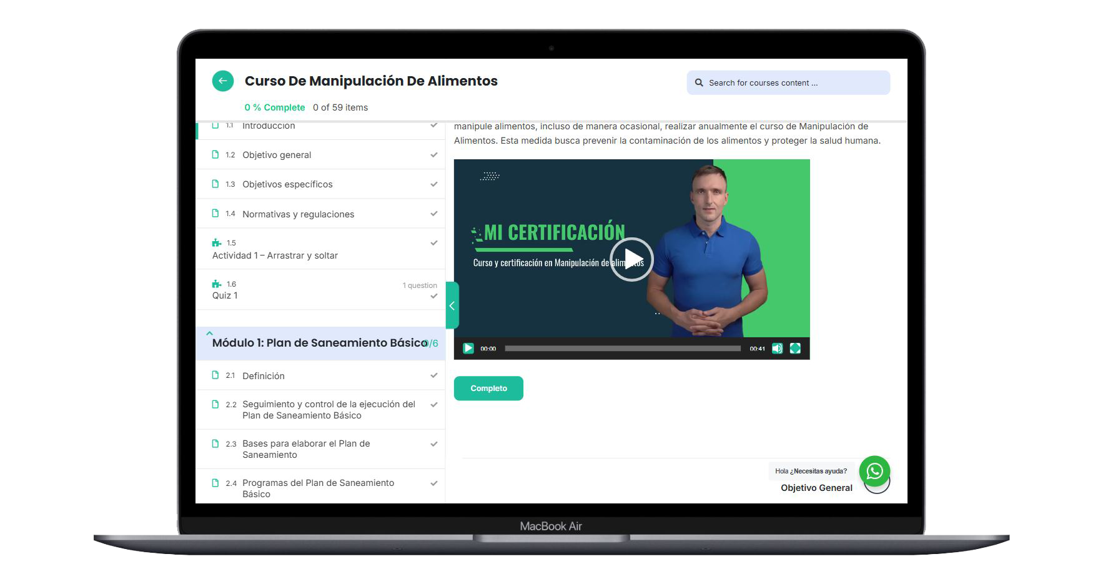Open Actividad 1 – Arrastrar y soltar lesson
The height and width of the screenshot is (579, 1093).
click(x=275, y=255)
